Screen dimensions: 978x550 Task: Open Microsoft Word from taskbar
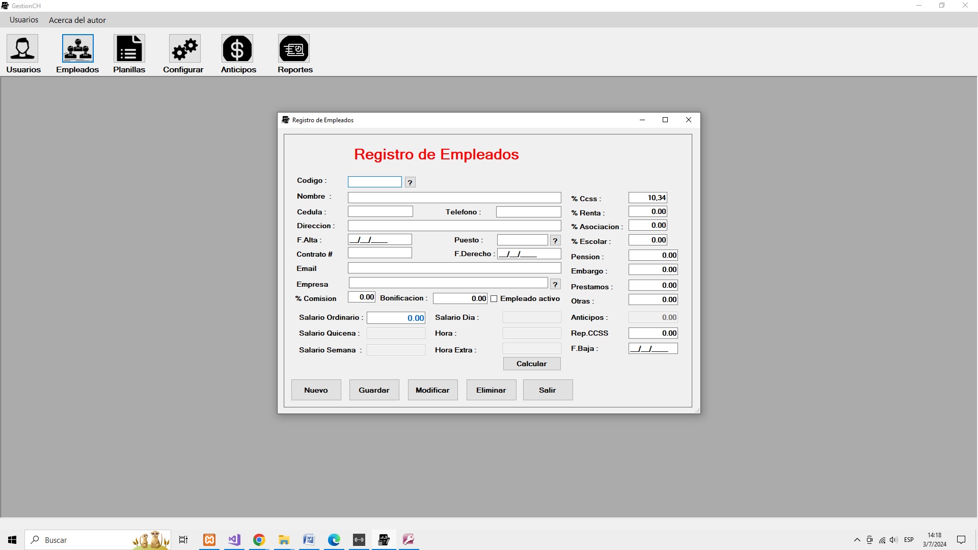[309, 540]
